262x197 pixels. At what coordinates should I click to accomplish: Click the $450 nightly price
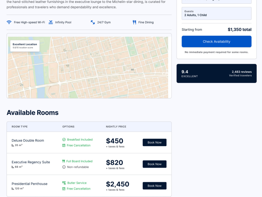point(115,141)
